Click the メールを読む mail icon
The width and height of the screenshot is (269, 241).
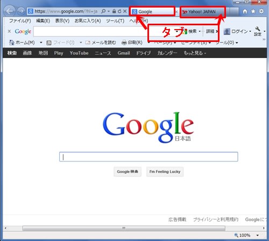coord(88,42)
